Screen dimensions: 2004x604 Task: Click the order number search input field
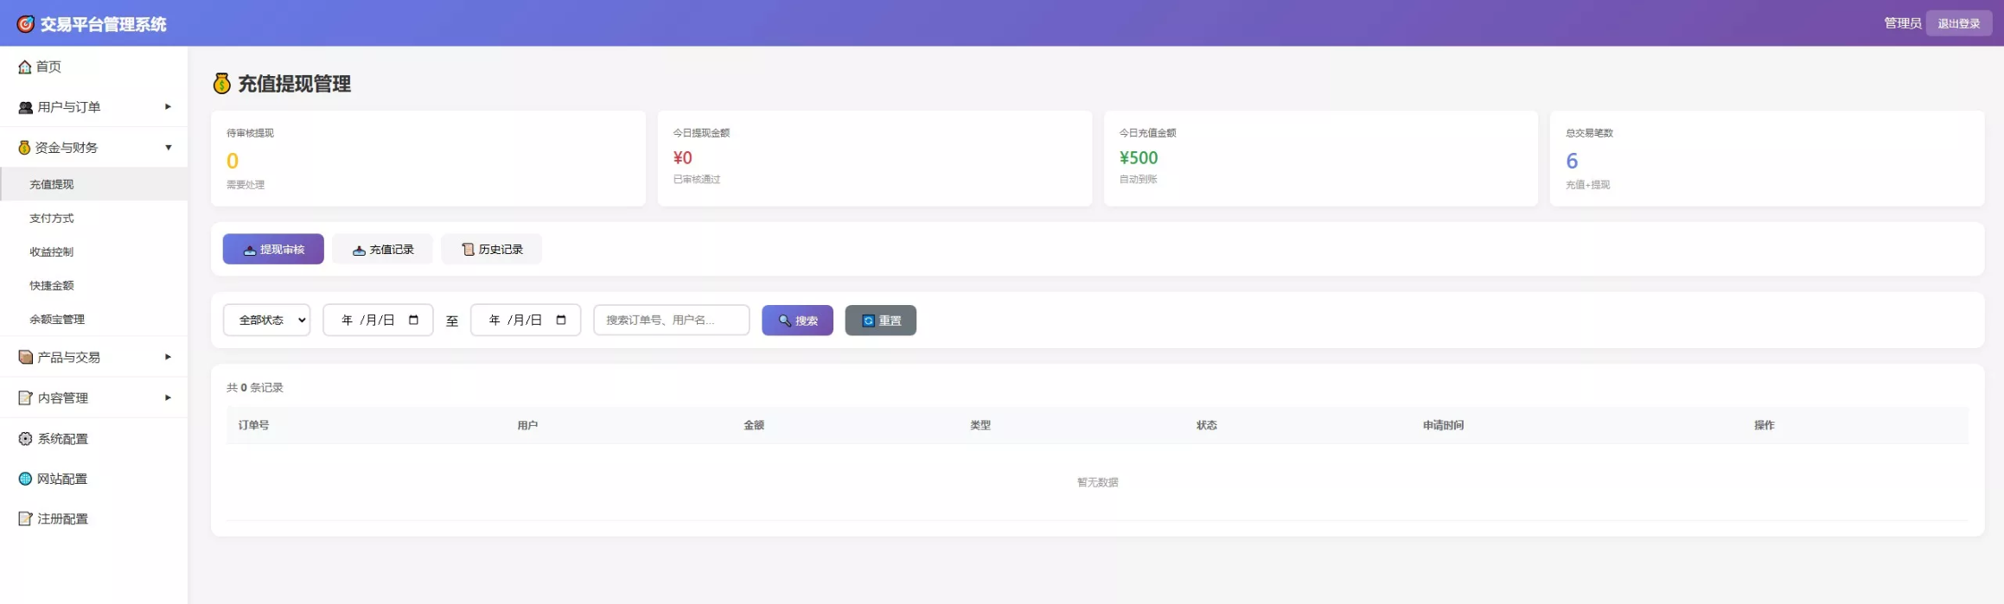[x=671, y=320]
